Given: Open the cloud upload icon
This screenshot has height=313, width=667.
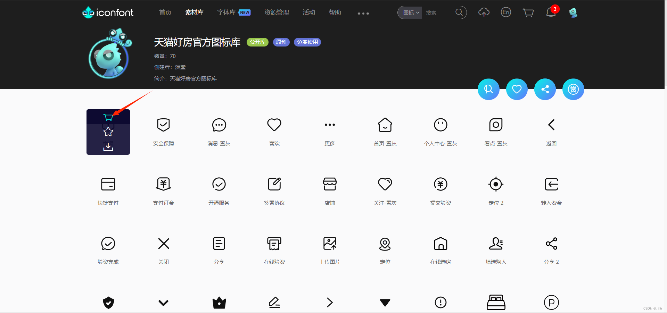Looking at the screenshot, I should coord(484,12).
